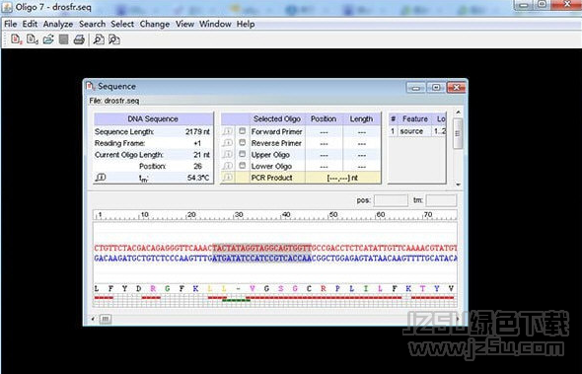Toggle the Lower Oligo checkbox
This screenshot has width=582, height=374.
point(243,166)
